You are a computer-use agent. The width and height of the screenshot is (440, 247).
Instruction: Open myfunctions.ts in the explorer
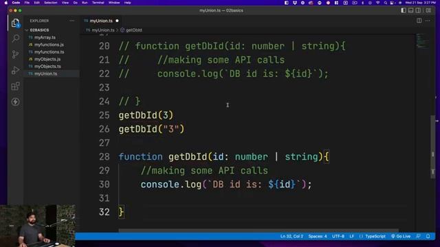click(x=49, y=52)
